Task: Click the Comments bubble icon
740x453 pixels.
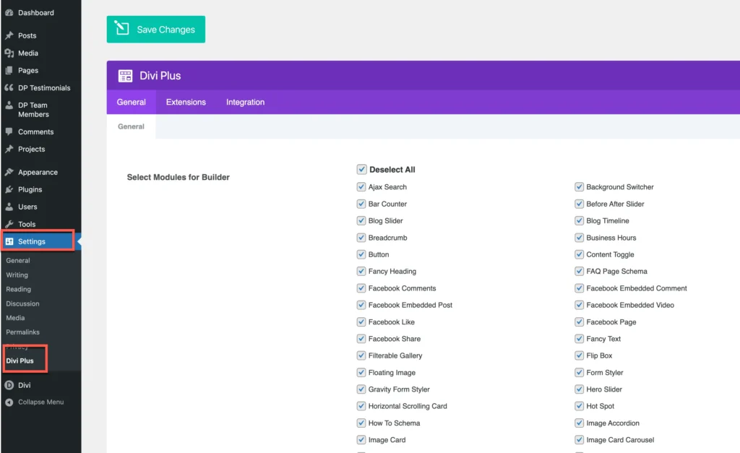Action: coord(9,131)
